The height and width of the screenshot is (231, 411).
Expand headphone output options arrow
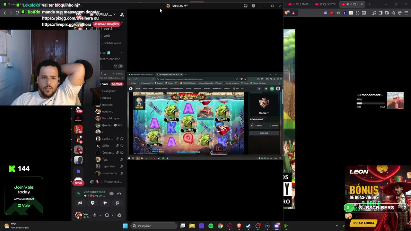[x=112, y=215]
